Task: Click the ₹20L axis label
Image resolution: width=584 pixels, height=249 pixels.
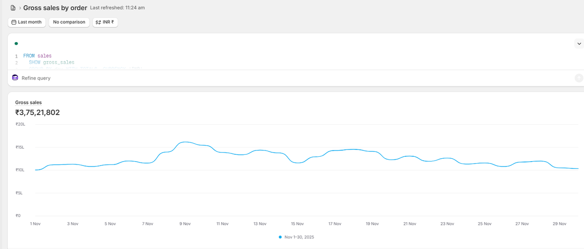Action: coord(20,124)
